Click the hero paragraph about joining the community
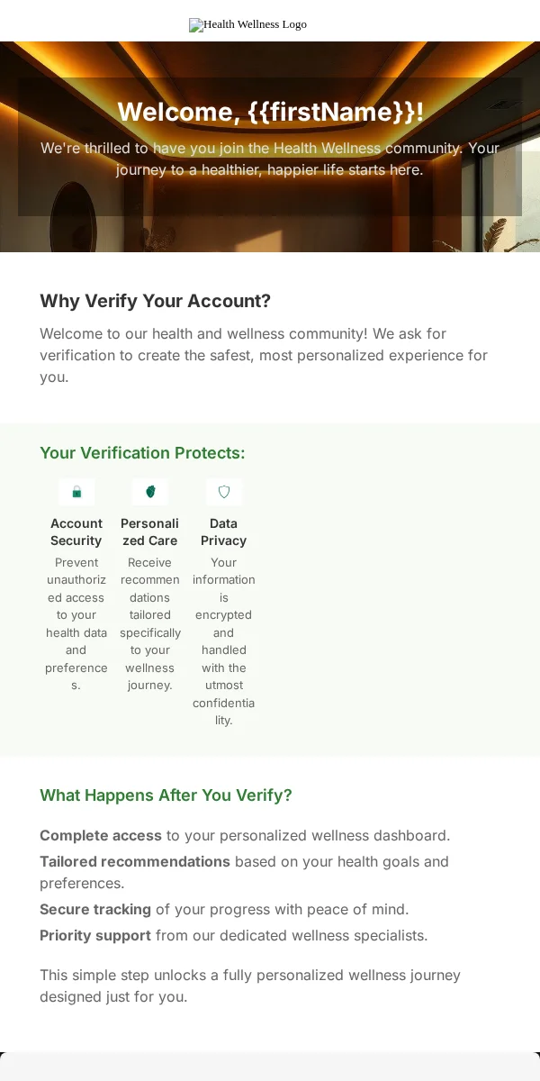Screen dimensions: 540x1081 [270, 159]
